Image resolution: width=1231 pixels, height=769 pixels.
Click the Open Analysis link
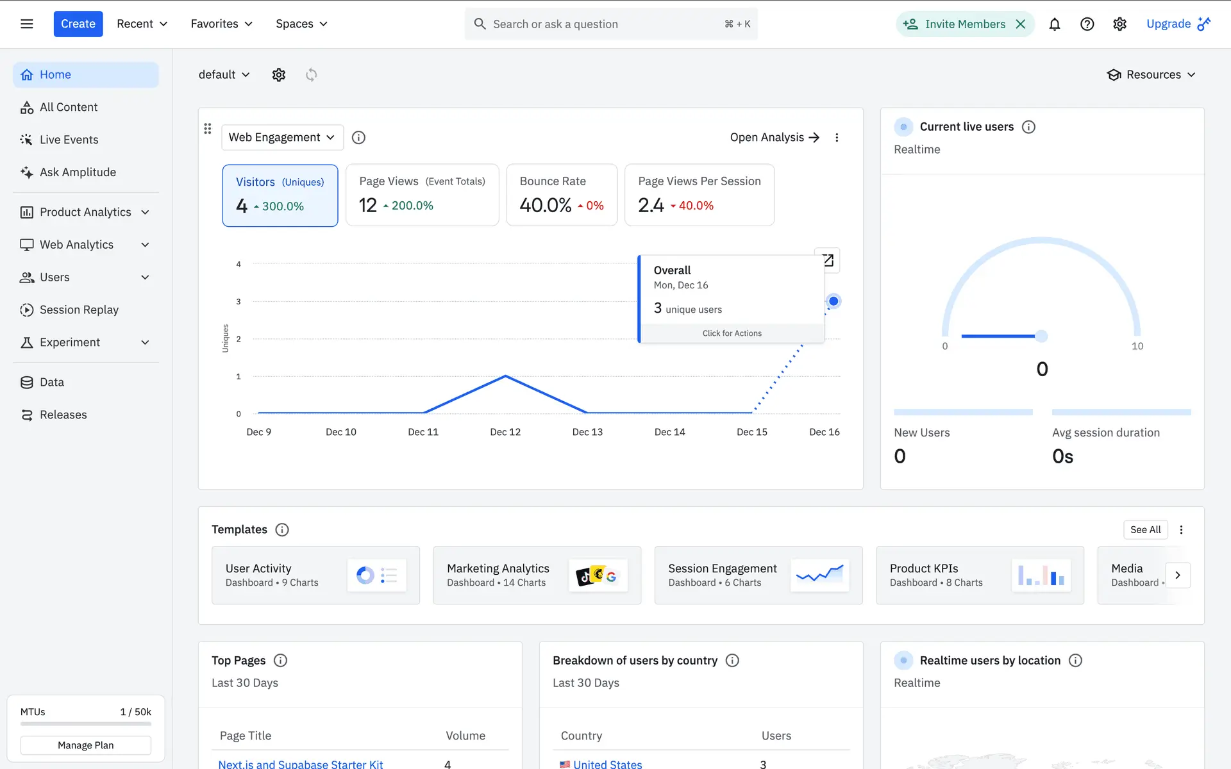click(775, 138)
